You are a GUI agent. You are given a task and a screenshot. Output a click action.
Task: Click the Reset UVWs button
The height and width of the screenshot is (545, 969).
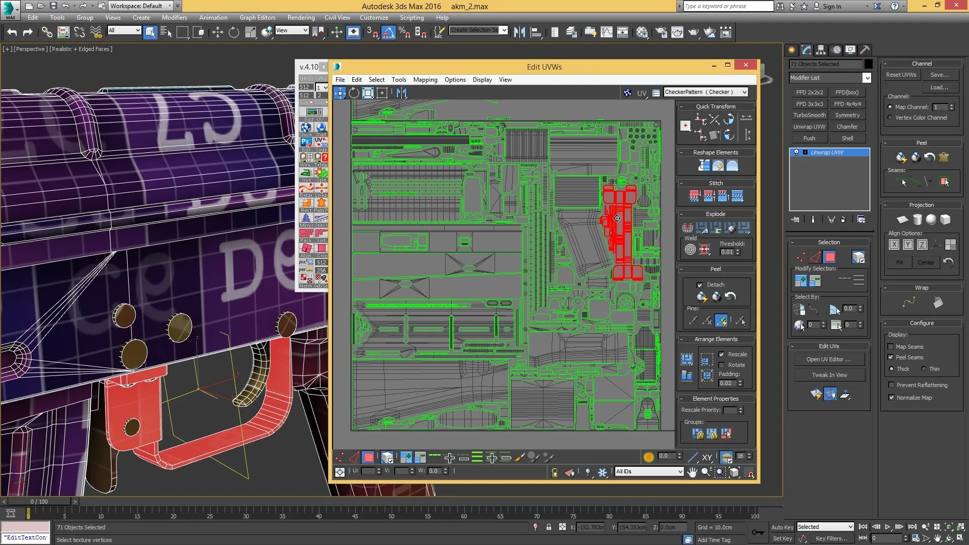(x=901, y=75)
